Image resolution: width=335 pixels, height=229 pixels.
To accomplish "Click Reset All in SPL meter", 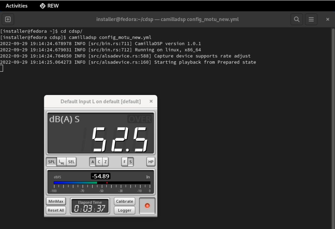I will [x=56, y=210].
